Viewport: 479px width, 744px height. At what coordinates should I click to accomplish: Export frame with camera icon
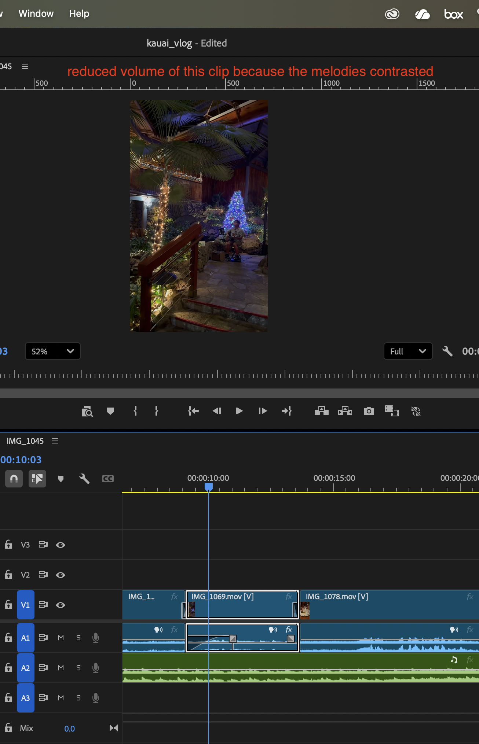(x=369, y=411)
